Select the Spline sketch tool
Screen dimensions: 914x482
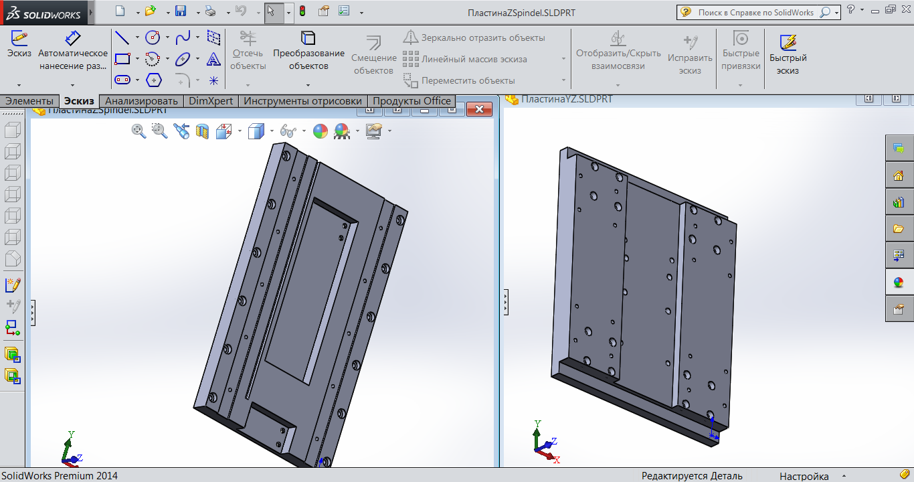pyautogui.click(x=183, y=37)
